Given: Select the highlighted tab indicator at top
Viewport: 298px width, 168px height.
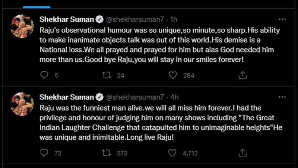Looking at the screenshot, I should tap(37, 6).
